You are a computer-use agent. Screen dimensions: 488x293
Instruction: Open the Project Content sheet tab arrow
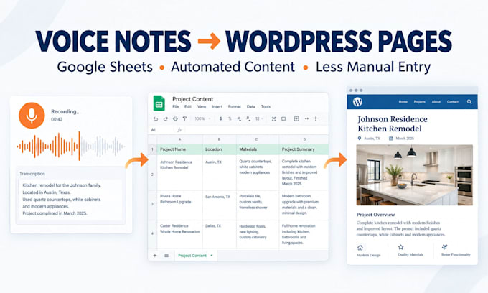212,256
